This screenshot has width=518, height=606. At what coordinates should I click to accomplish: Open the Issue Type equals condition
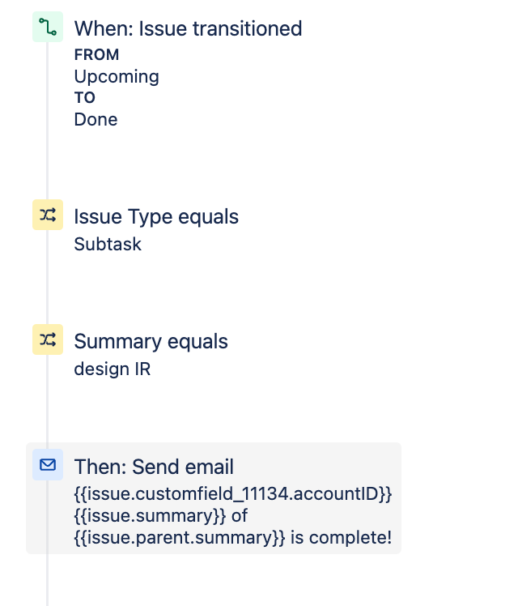[x=156, y=217]
